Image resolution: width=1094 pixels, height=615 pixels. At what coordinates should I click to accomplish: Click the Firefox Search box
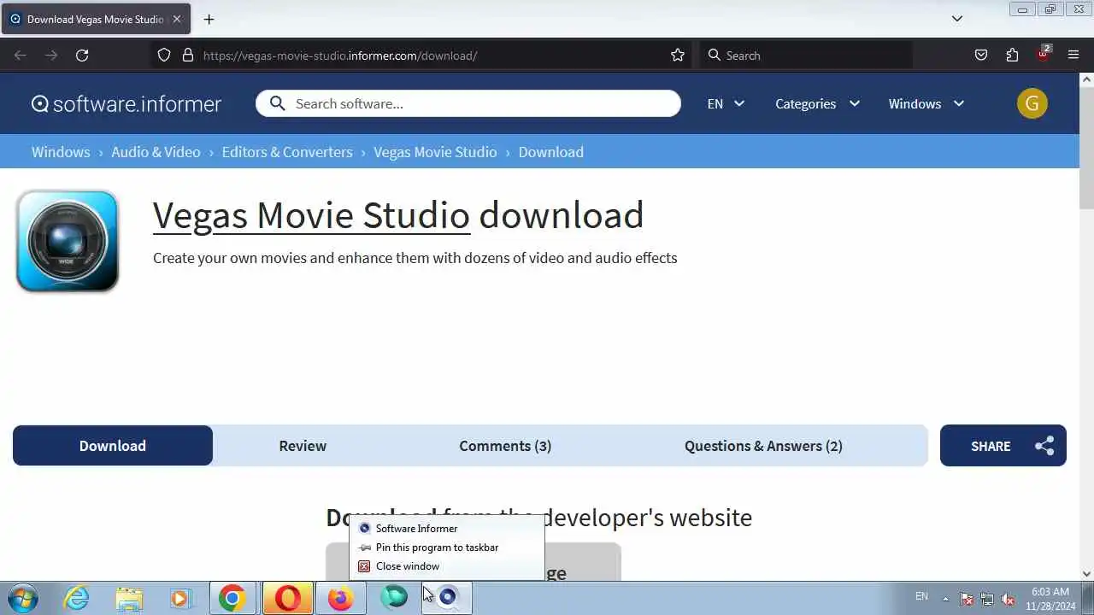tap(806, 56)
